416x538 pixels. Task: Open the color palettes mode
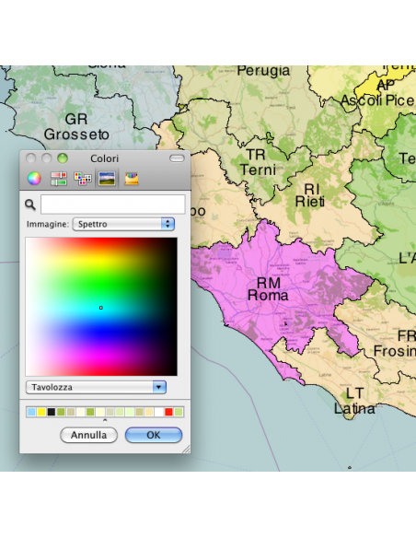pos(83,179)
